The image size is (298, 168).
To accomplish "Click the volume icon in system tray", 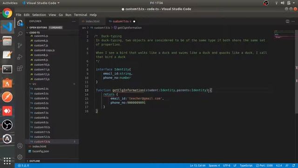I will tap(283, 3).
